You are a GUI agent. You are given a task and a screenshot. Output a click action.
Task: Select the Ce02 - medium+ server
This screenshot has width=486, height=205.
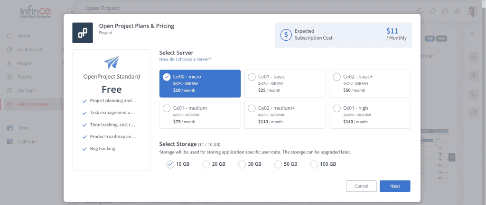(285, 115)
